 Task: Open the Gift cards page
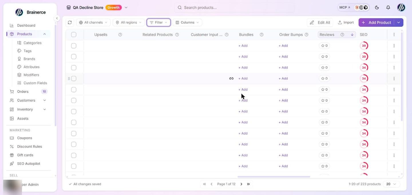click(25, 155)
